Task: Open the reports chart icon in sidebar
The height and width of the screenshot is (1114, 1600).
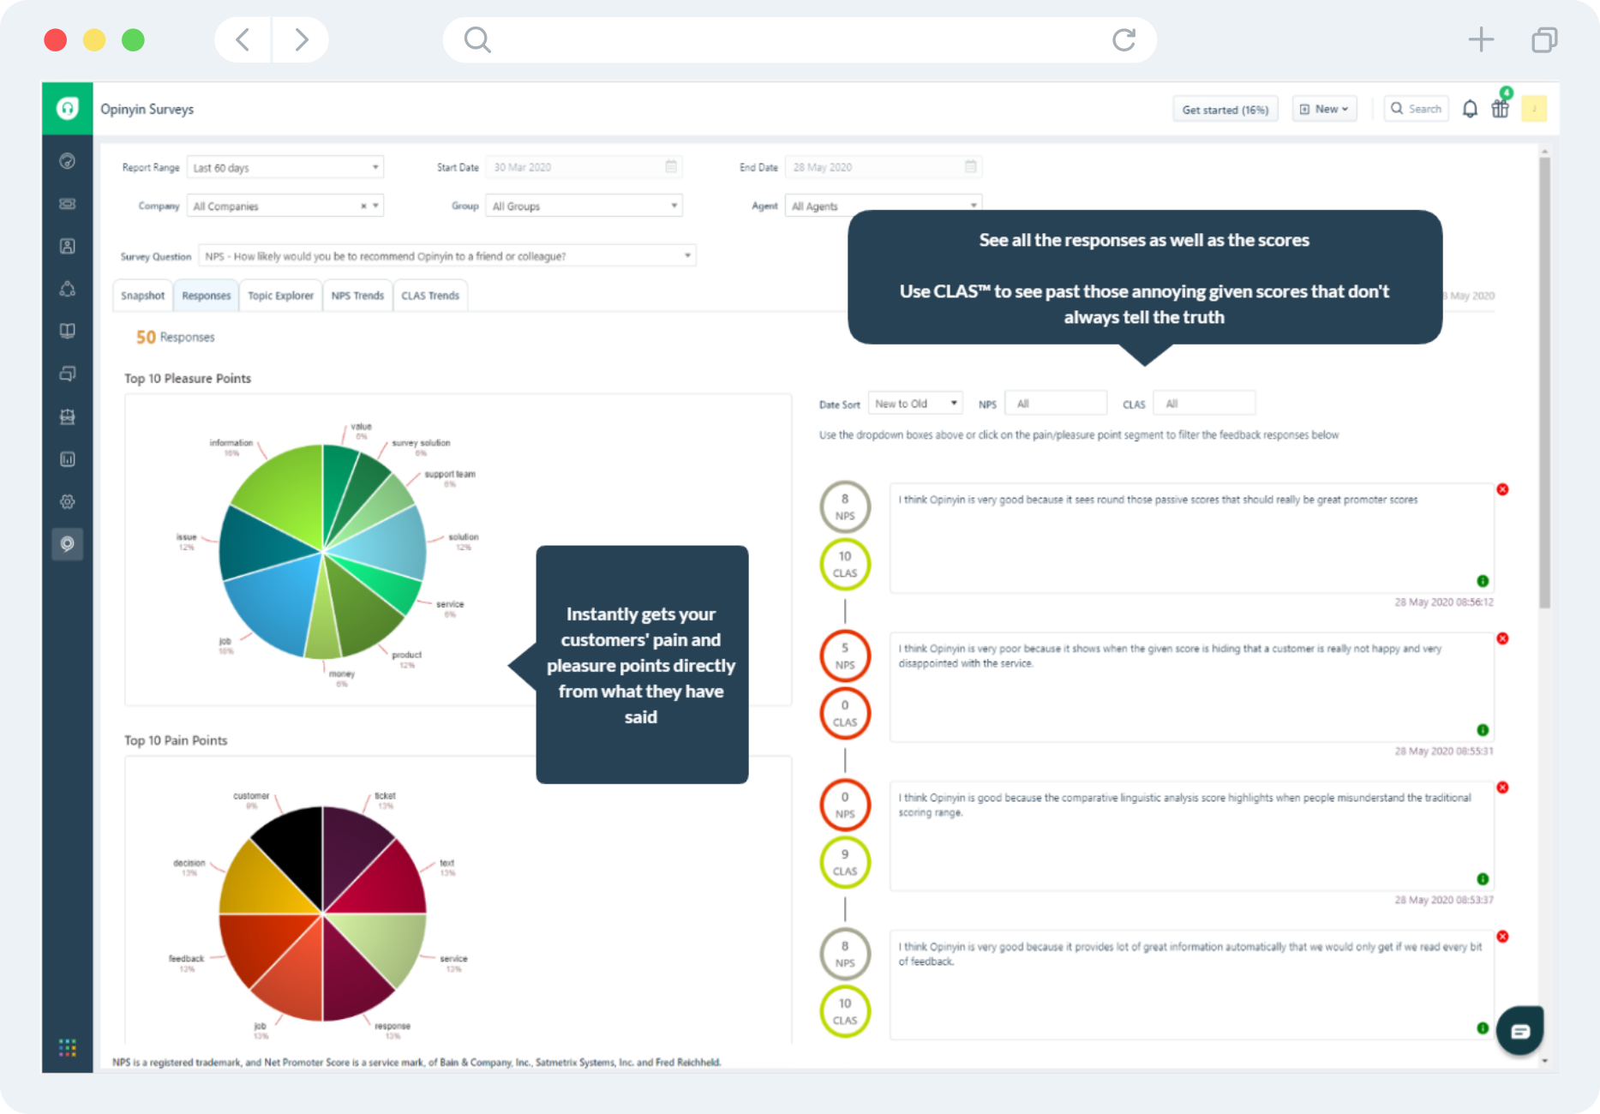Action: [x=68, y=459]
